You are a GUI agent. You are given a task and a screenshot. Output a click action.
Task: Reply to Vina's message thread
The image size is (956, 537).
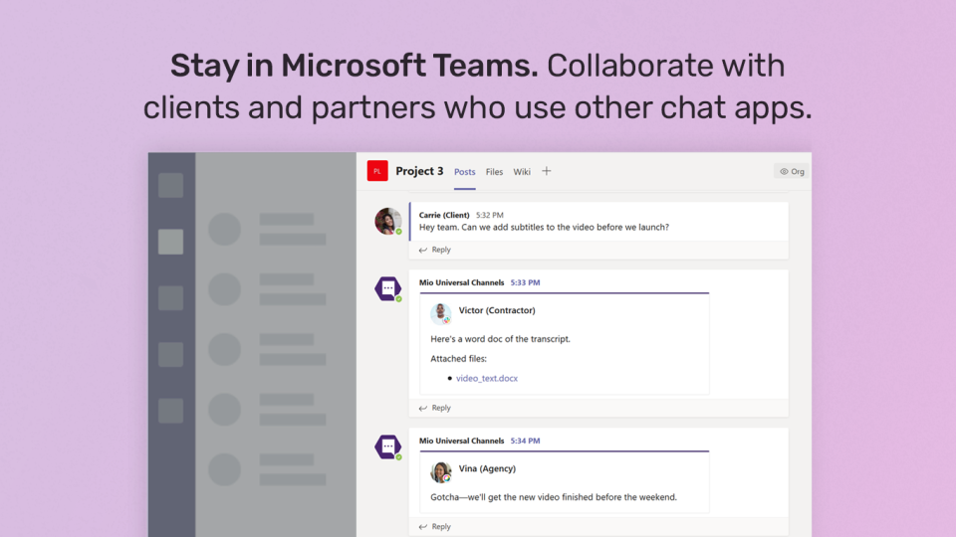435,527
